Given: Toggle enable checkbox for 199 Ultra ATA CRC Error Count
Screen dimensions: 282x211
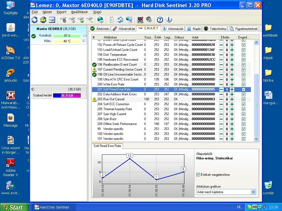Looking at the screenshot, I should 243,79.
